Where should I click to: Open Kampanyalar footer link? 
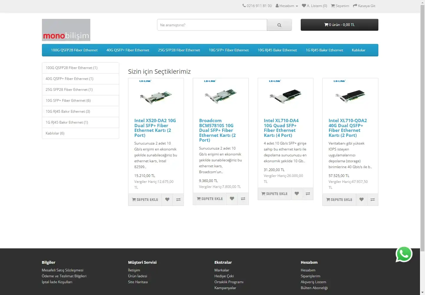click(x=225, y=288)
